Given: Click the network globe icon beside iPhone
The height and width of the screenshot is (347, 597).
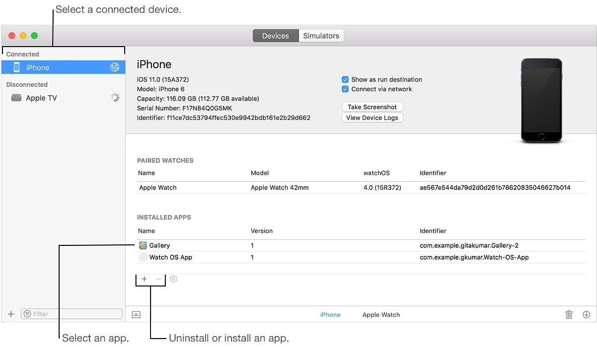Looking at the screenshot, I should (115, 67).
